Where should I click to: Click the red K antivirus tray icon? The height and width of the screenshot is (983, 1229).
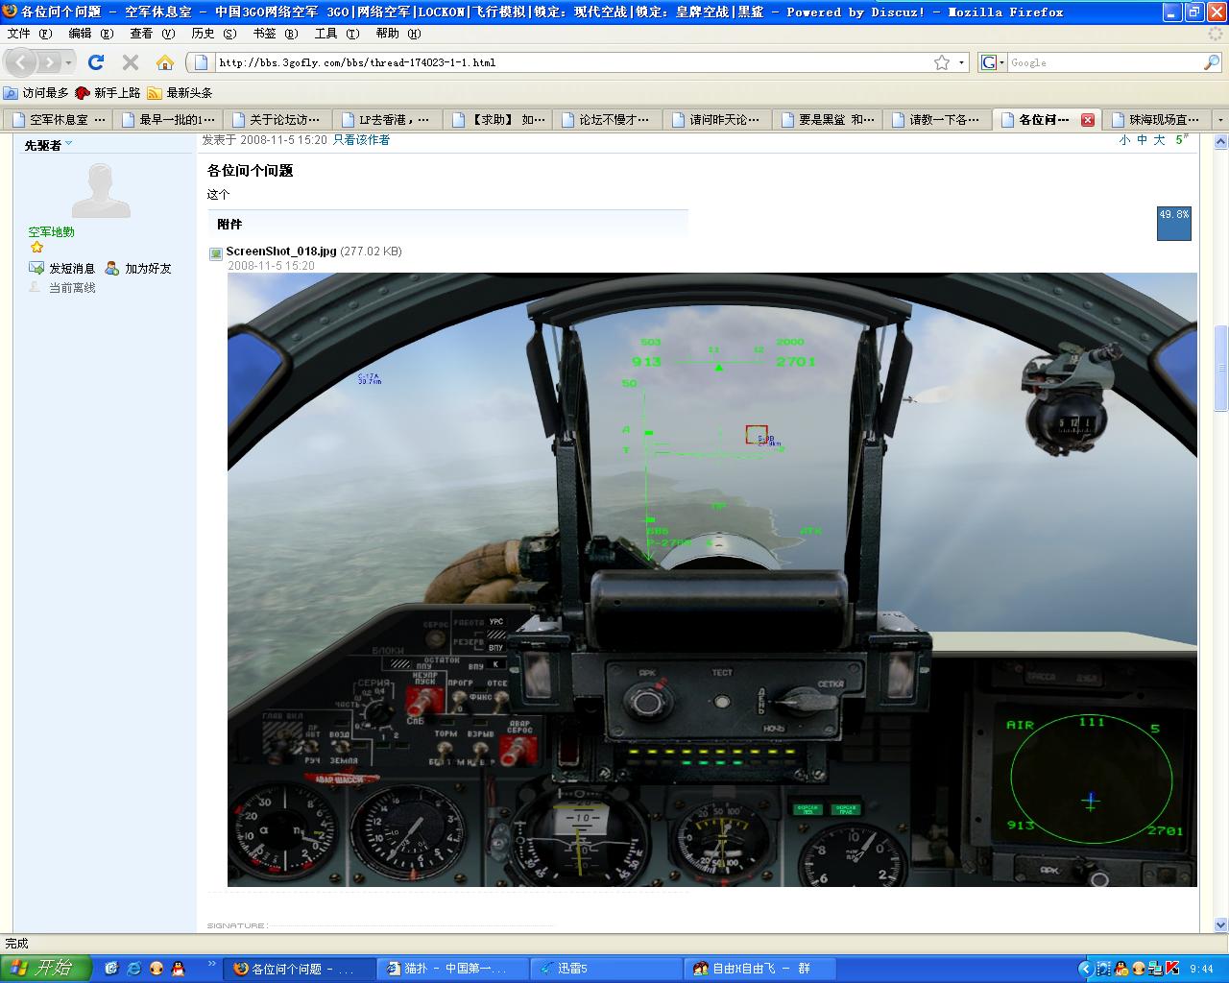tap(1172, 969)
